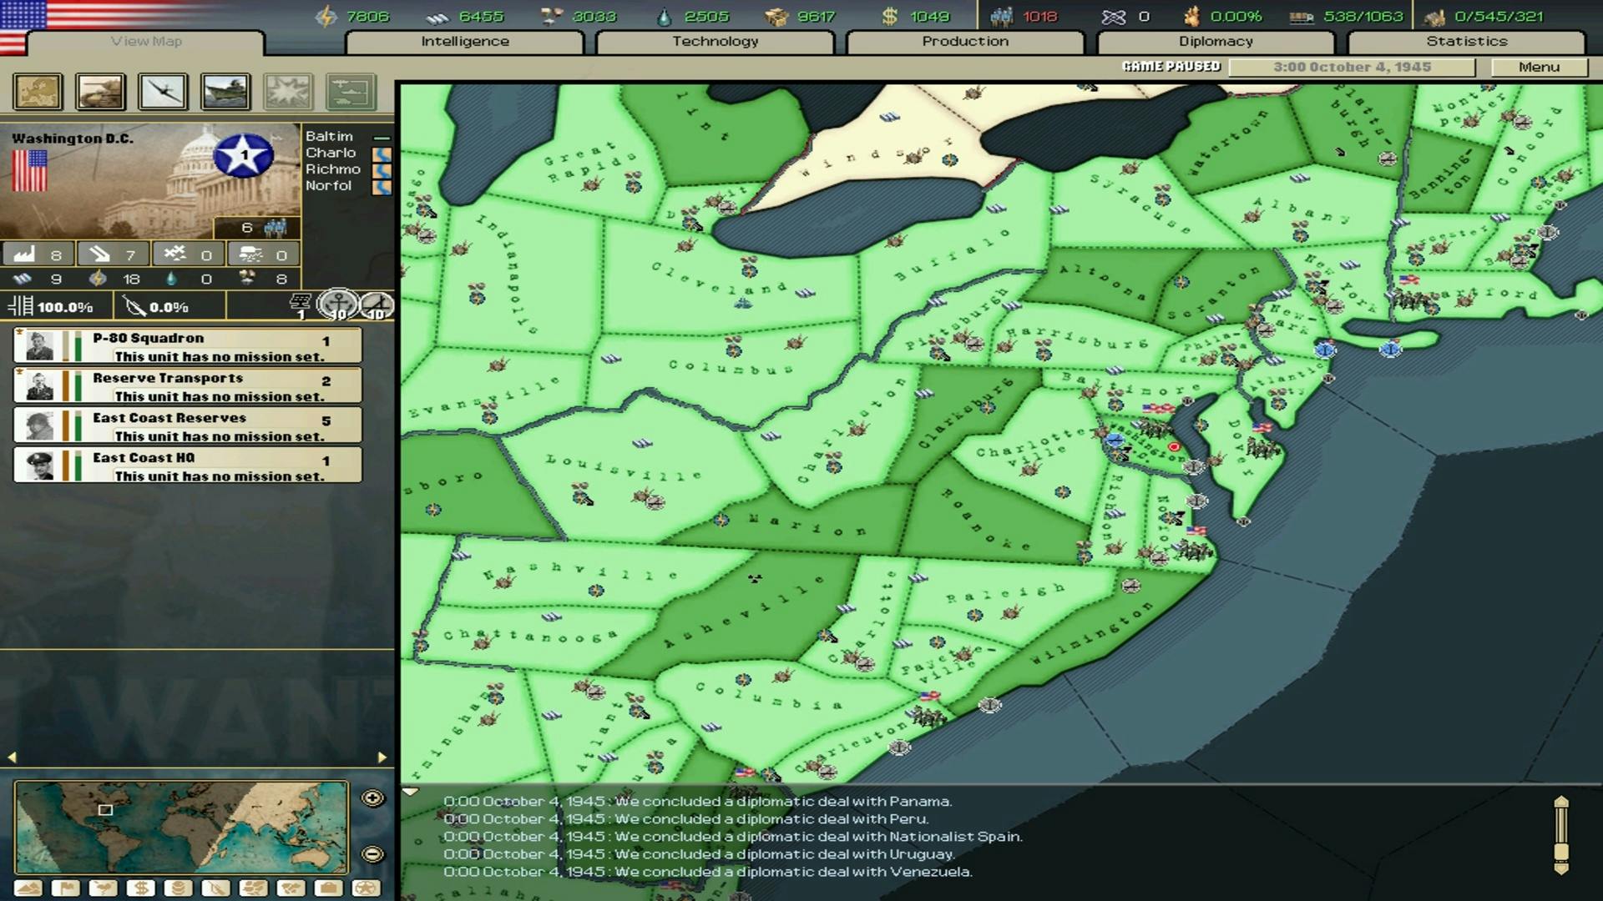The width and height of the screenshot is (1603, 901).
Task: Open the Technology tab
Action: click(x=715, y=42)
